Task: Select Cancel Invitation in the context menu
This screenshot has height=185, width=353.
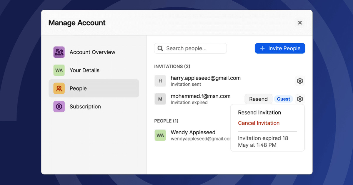Action: pos(259,123)
